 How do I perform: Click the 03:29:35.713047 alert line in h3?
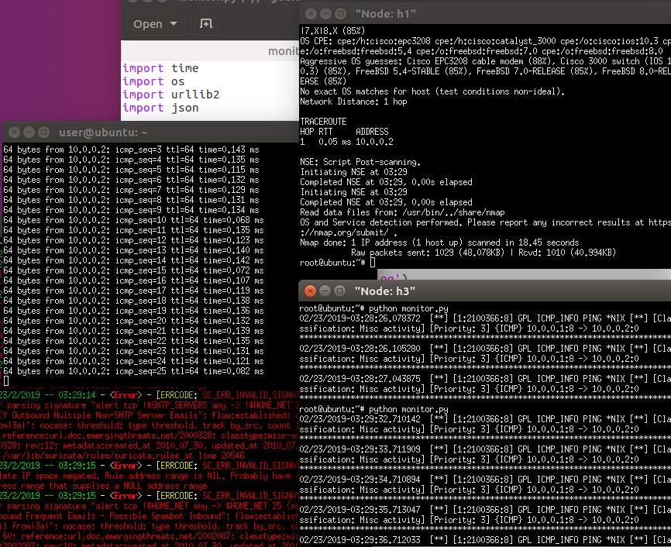pyautogui.click(x=485, y=510)
